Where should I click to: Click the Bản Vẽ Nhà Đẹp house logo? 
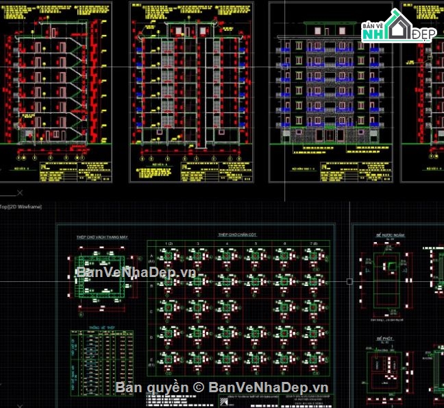click(x=398, y=27)
